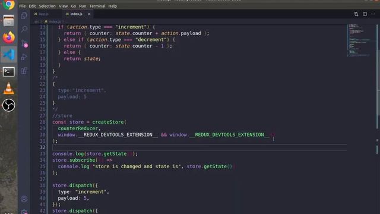This screenshot has width=380, height=214.
Task: Click 'state.counter - 1' on line 16
Action: [x=140, y=46]
